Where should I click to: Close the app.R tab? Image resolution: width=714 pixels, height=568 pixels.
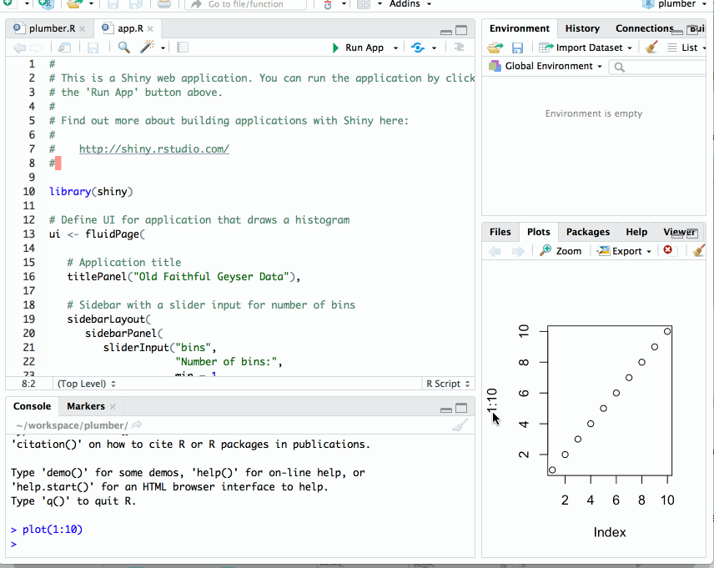pyautogui.click(x=150, y=28)
